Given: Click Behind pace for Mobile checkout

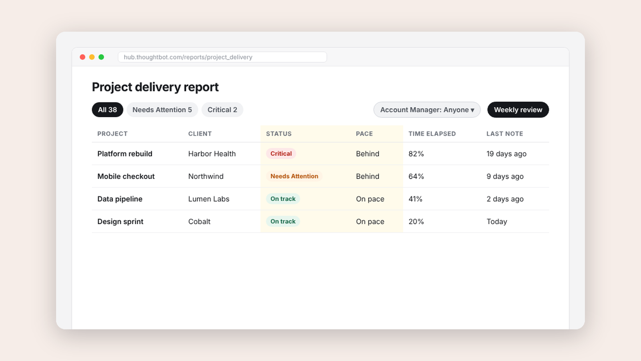Looking at the screenshot, I should click(367, 176).
